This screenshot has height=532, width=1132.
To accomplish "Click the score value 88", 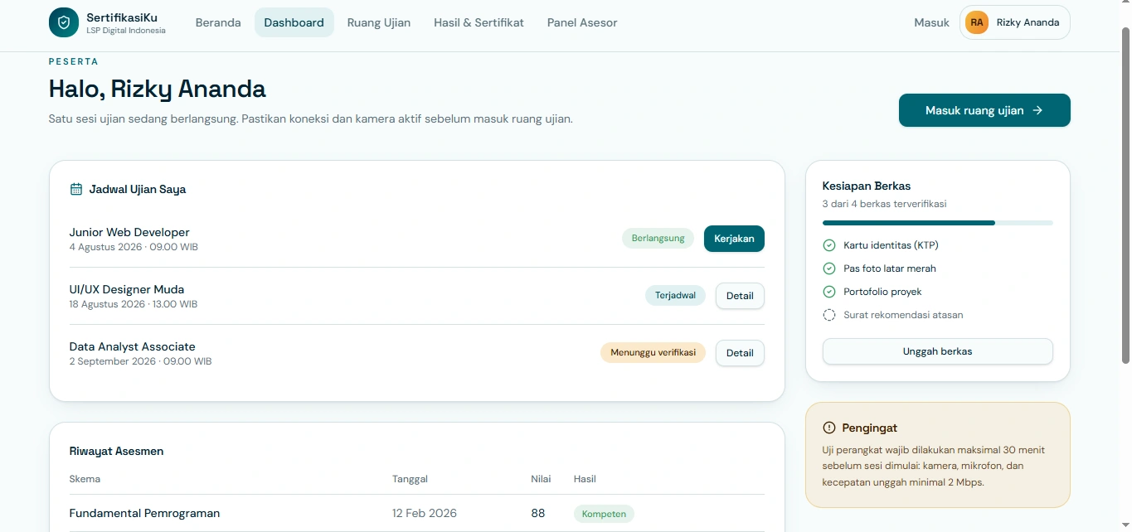I will tap(538, 513).
